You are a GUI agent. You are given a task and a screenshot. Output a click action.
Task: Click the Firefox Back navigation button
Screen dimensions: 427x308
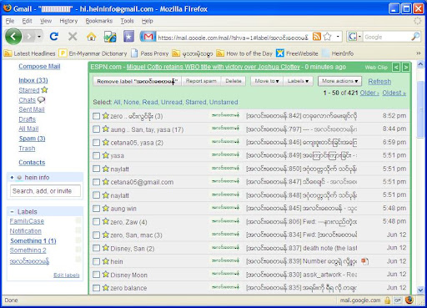click(x=13, y=37)
